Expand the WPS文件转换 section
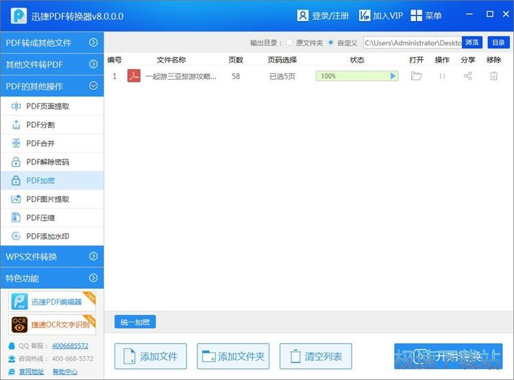Viewport: 514px width, 380px height. (x=52, y=257)
